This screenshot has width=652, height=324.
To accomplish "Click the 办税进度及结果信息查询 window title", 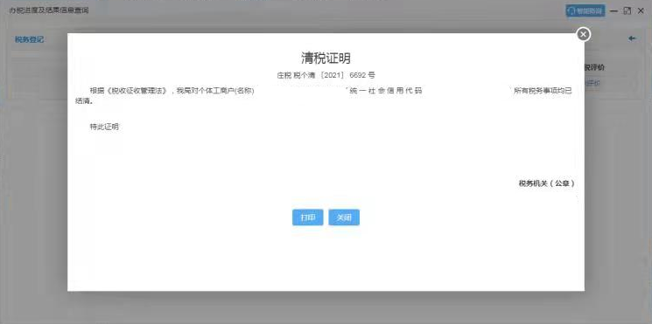I will pyautogui.click(x=49, y=10).
